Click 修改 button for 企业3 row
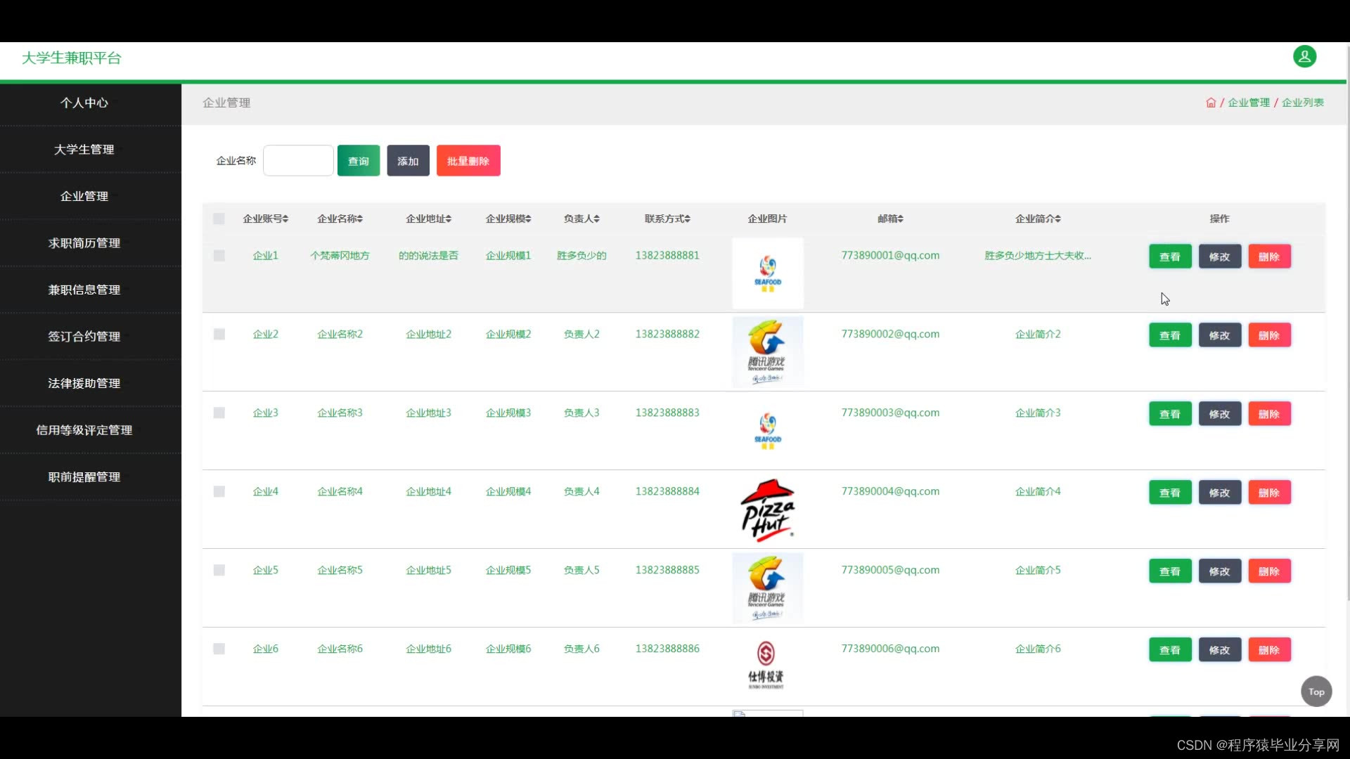This screenshot has height=759, width=1350. pyautogui.click(x=1219, y=414)
